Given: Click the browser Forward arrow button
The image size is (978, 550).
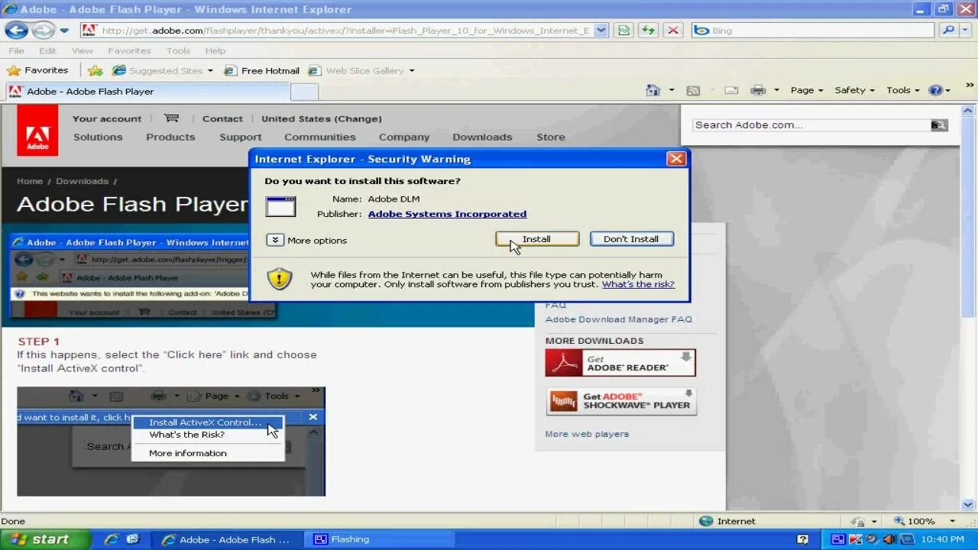Looking at the screenshot, I should (44, 31).
